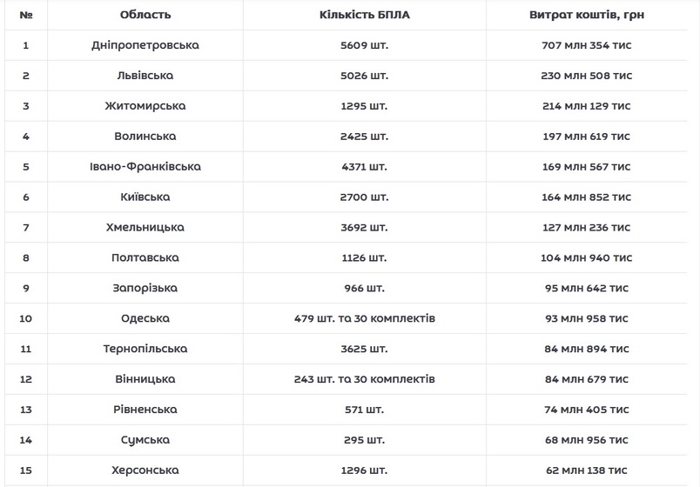700x487 pixels.
Task: Click the 'Кількість БПЛА' column header
Action: (x=365, y=15)
